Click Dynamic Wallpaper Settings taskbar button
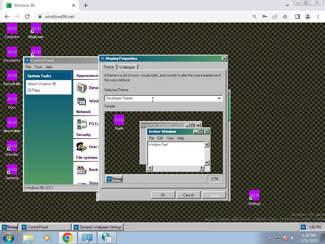This screenshot has width=325, height=244. [98, 227]
